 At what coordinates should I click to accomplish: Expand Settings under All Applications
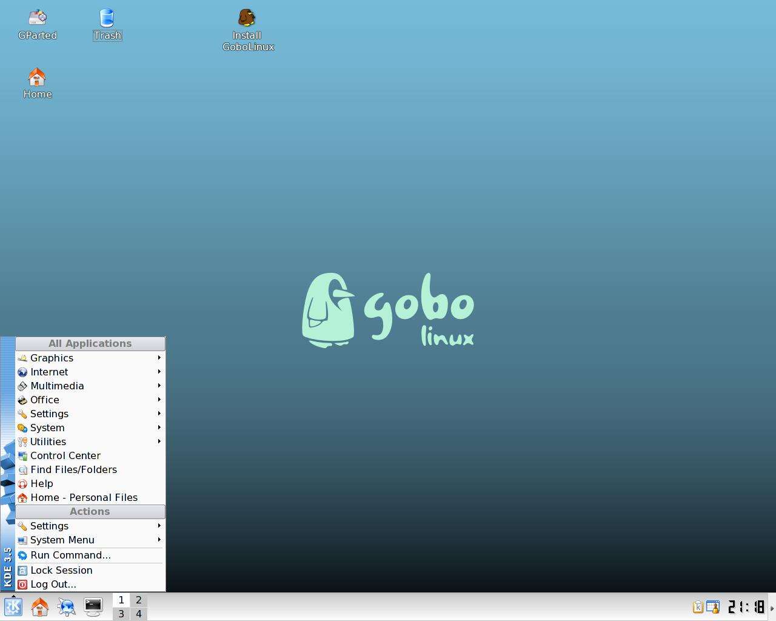click(90, 414)
